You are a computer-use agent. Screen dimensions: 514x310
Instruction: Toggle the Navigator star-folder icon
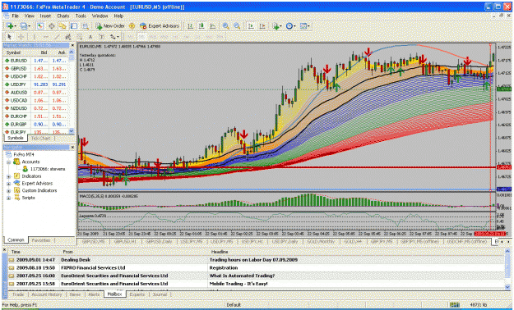tap(63, 26)
